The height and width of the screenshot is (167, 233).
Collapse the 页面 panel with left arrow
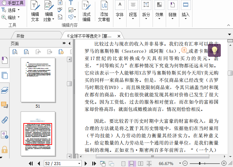(x=70, y=43)
